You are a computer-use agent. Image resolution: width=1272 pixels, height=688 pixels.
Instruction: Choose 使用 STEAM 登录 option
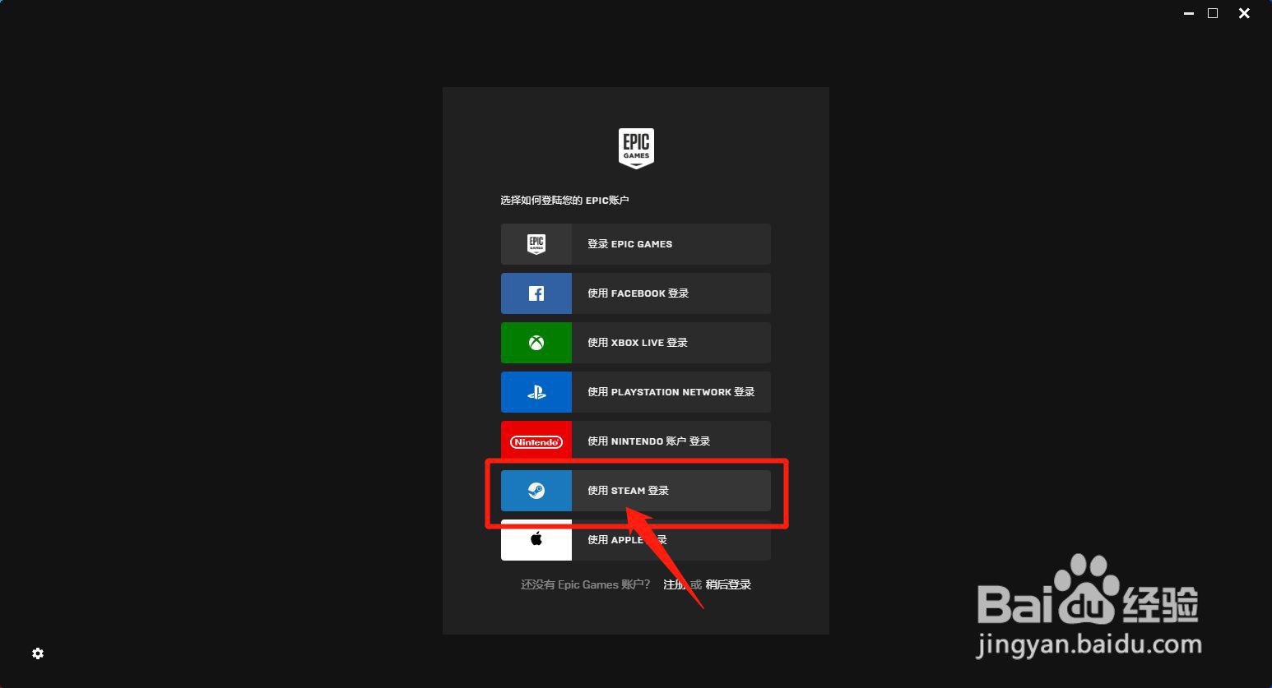636,491
